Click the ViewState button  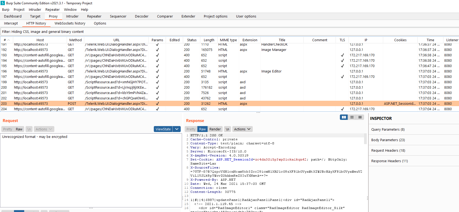point(163,129)
